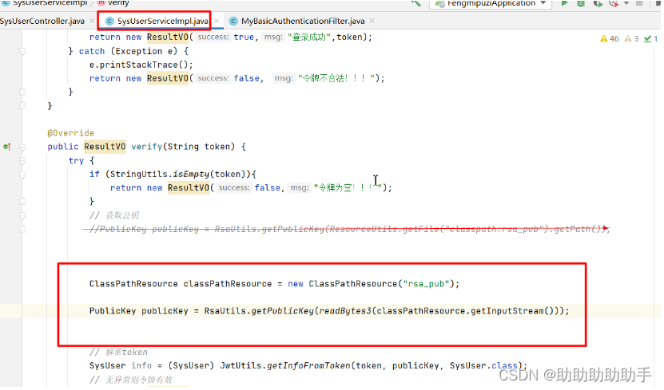Click the 无异常则令牌有效 comment
Image resolution: width=664 pixels, height=390 pixels.
pyautogui.click(x=131, y=380)
